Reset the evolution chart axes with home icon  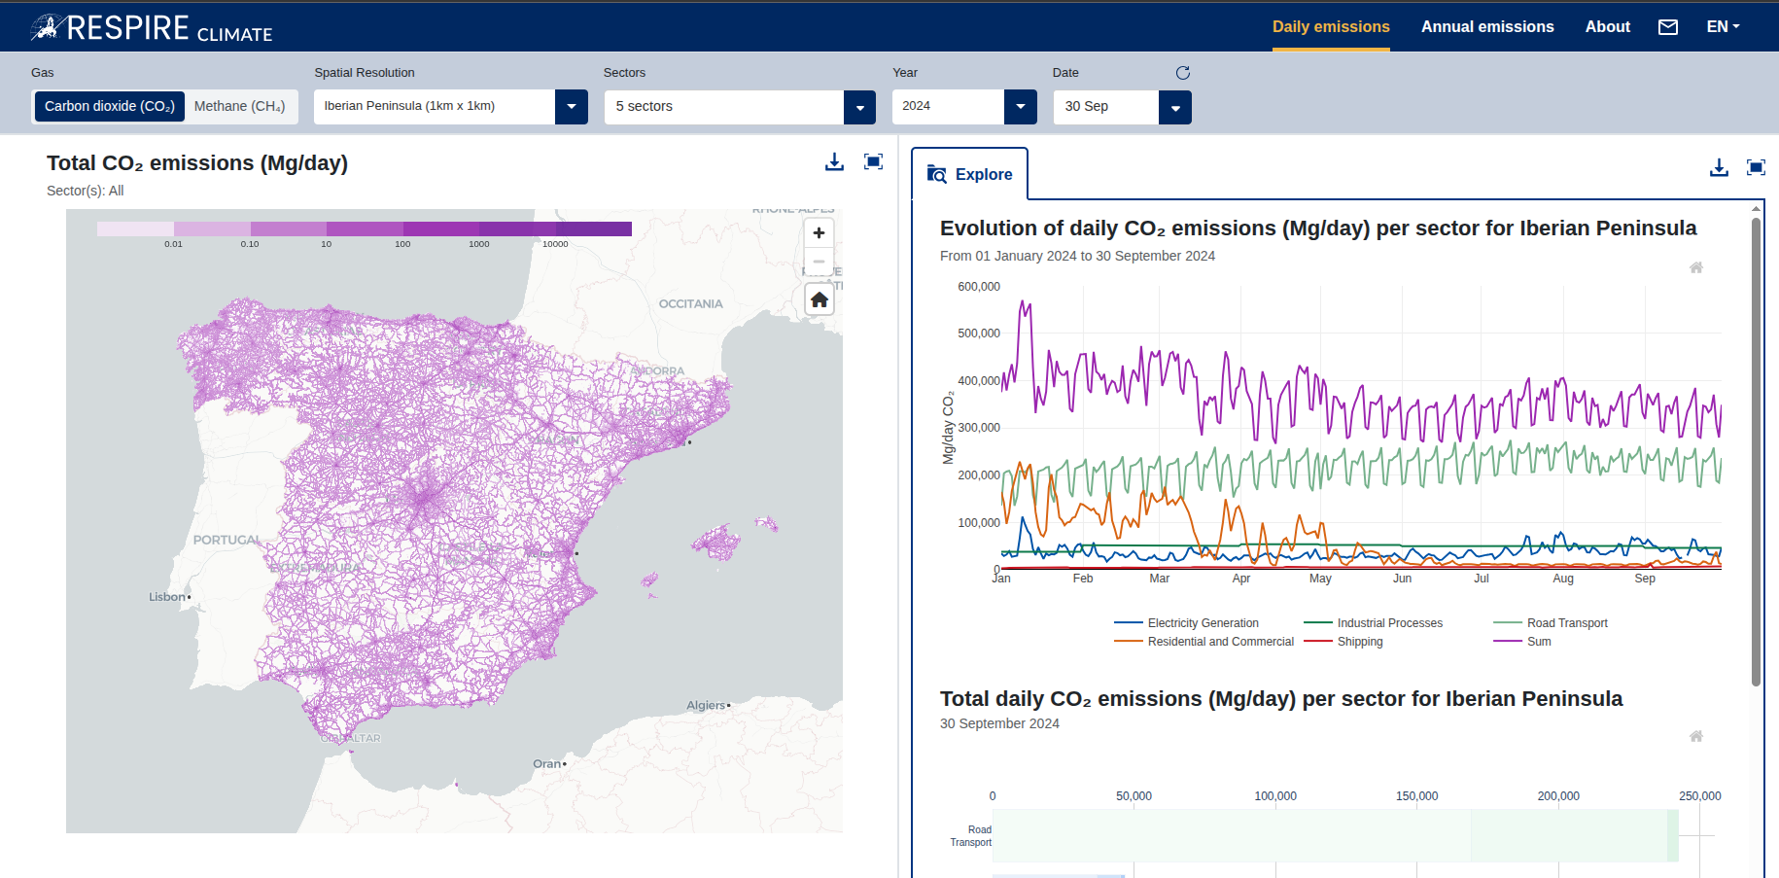(1696, 267)
